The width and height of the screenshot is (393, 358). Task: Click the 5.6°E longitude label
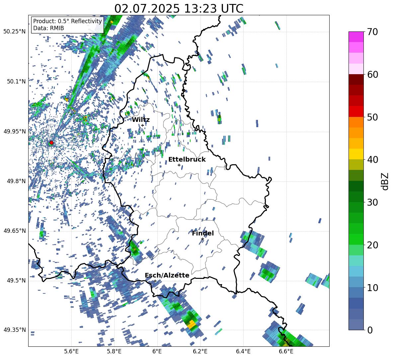click(x=71, y=352)
